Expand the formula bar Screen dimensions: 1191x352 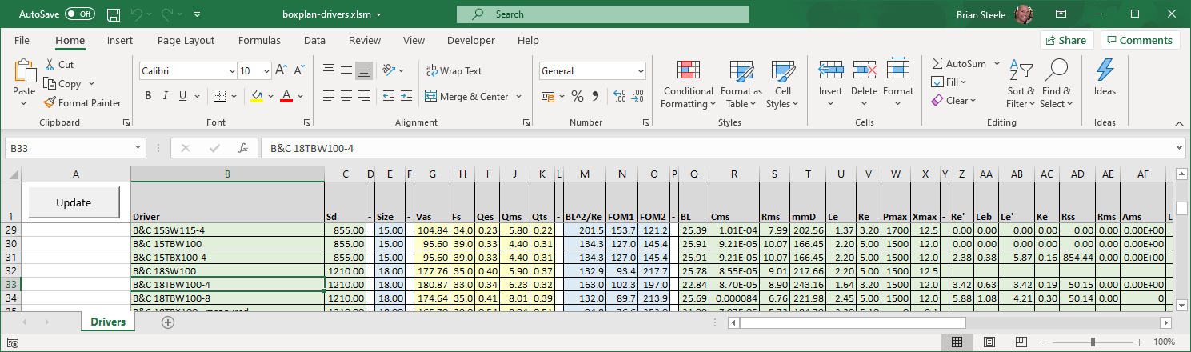click(1179, 148)
